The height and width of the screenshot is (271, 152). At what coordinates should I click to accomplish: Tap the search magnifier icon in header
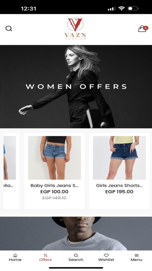9,29
